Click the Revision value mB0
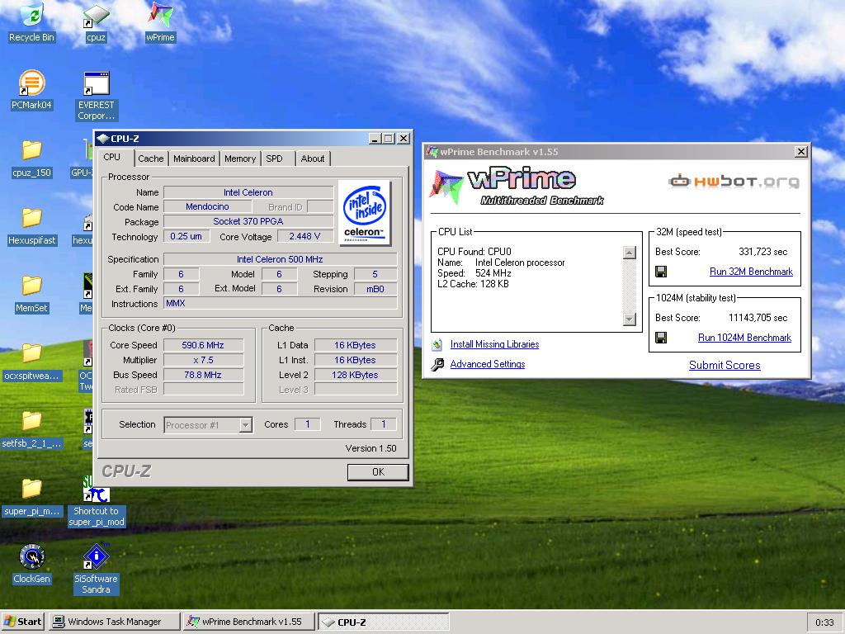This screenshot has height=634, width=845. pyautogui.click(x=375, y=289)
